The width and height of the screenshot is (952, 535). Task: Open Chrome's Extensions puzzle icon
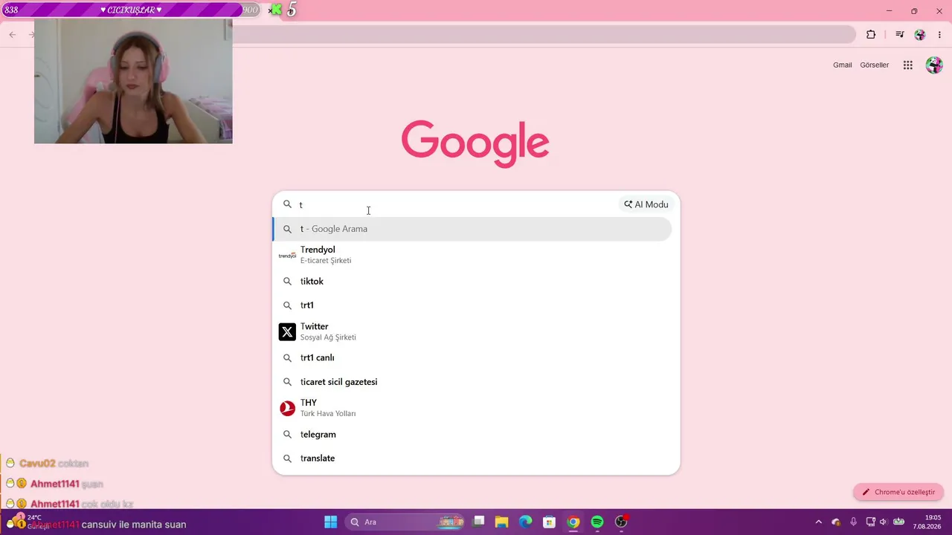pyautogui.click(x=871, y=34)
